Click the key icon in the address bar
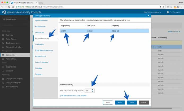The width and height of the screenshot is (184, 111). (x=160, y=7)
